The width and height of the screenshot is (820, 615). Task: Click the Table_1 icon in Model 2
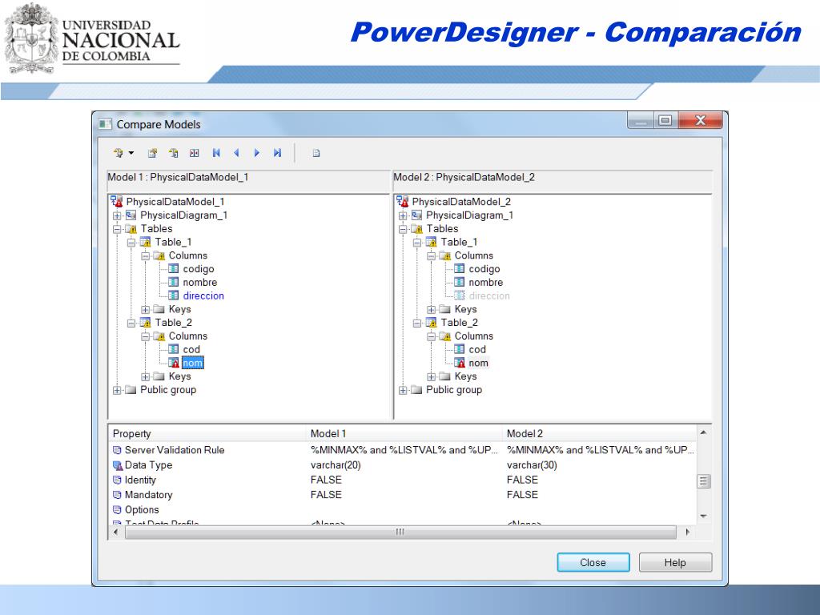pyautogui.click(x=432, y=242)
